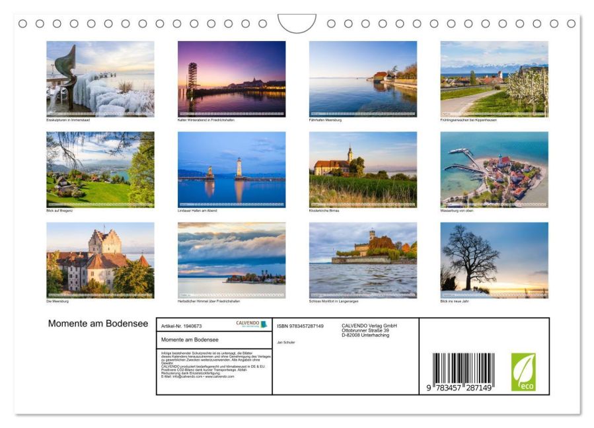Open the Blick auf Bregenz photo

[100, 169]
